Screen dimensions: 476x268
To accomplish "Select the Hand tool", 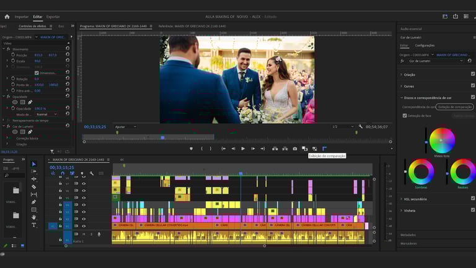I will pos(33,217).
